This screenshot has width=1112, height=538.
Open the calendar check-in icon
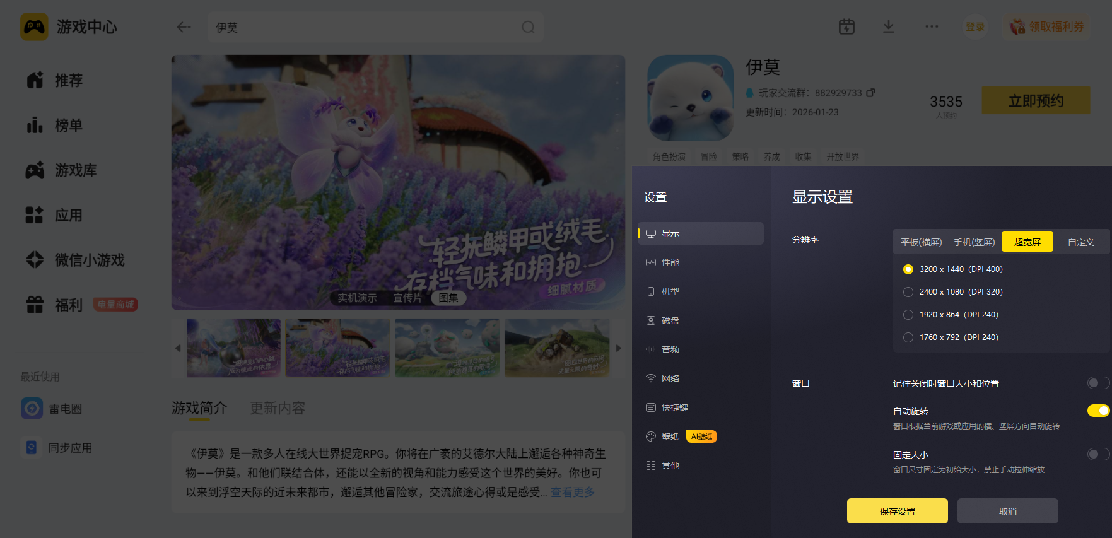point(846,26)
